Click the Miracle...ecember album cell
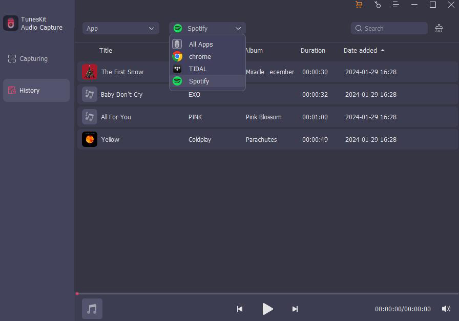Viewport: 459px width, 321px height. point(270,72)
